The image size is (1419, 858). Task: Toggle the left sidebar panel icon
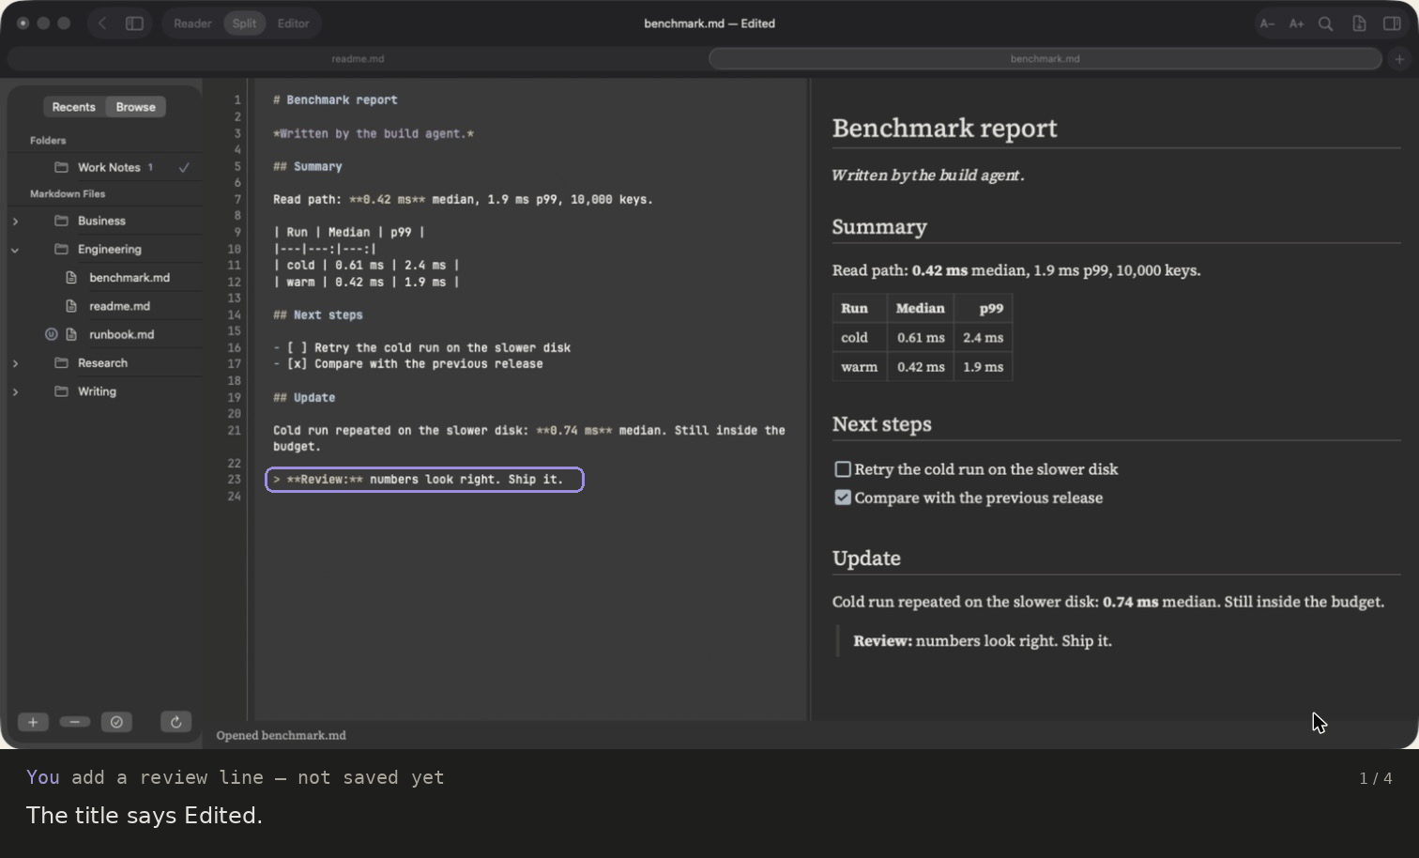pyautogui.click(x=134, y=23)
